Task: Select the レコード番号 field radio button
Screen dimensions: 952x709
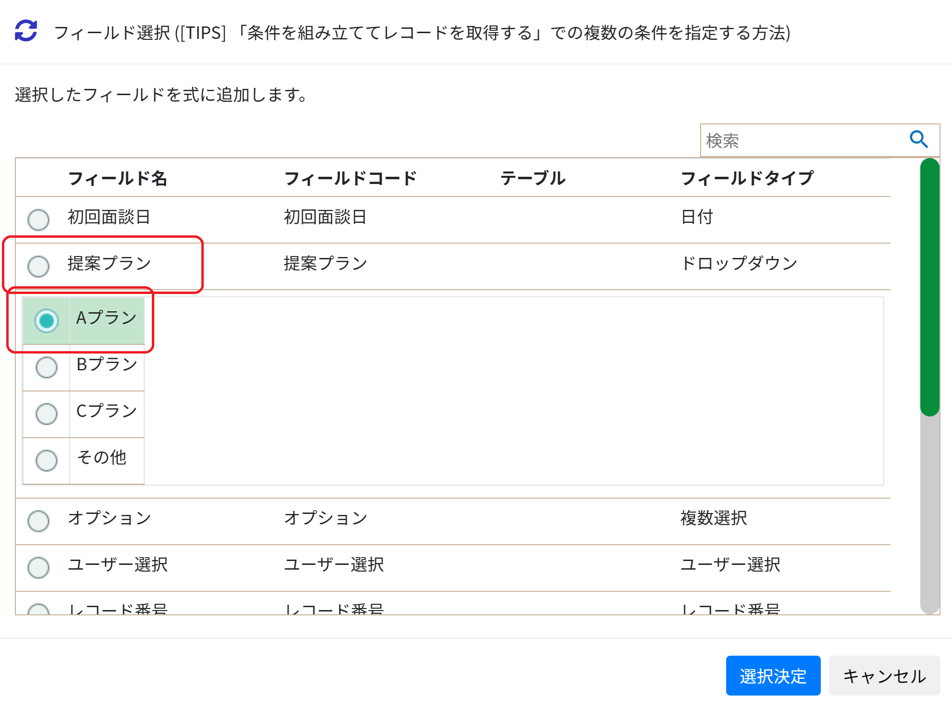Action: (x=38, y=610)
